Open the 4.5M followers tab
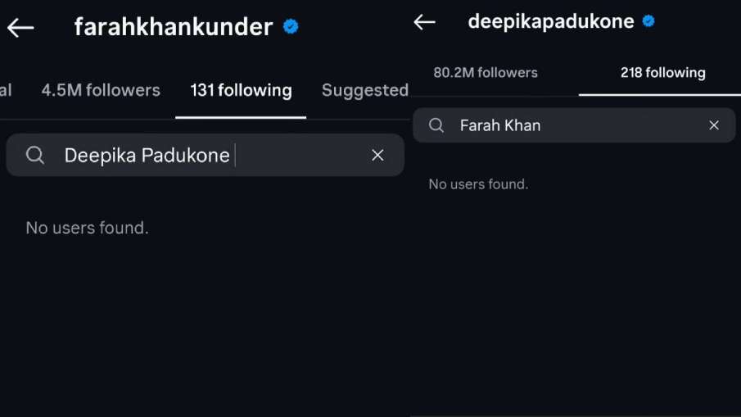Screen dimensions: 741x417 pyautogui.click(x=101, y=90)
